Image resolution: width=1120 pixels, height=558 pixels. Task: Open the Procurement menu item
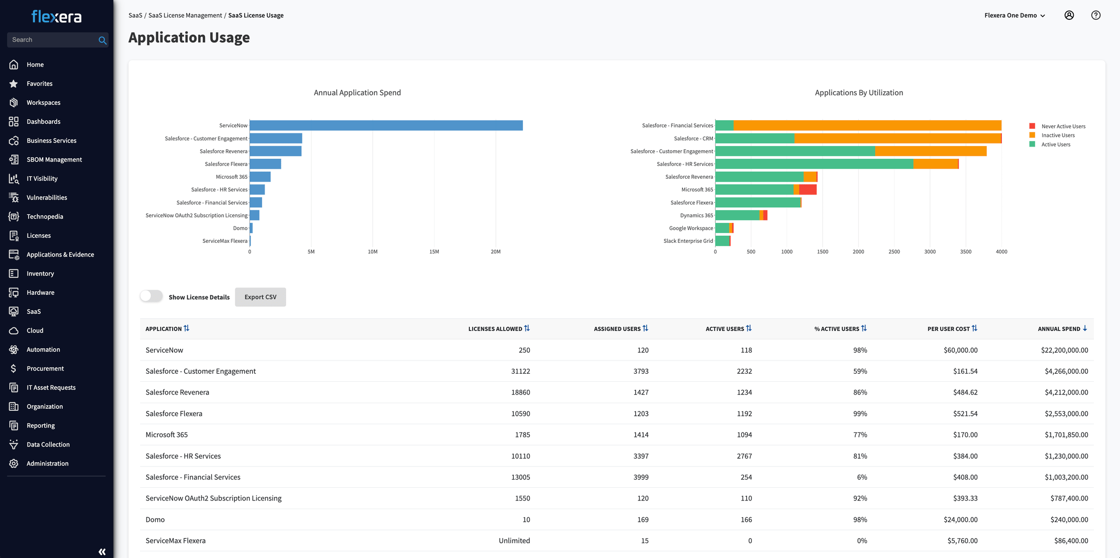point(45,369)
